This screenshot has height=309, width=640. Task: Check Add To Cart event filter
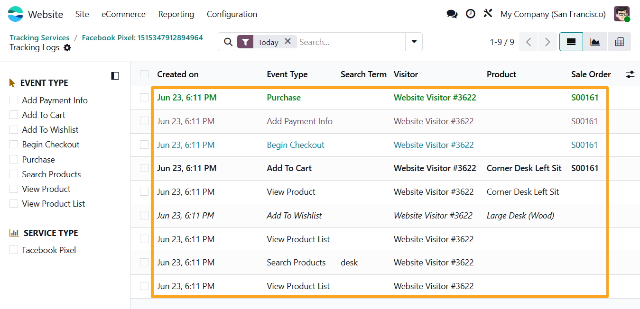click(14, 115)
